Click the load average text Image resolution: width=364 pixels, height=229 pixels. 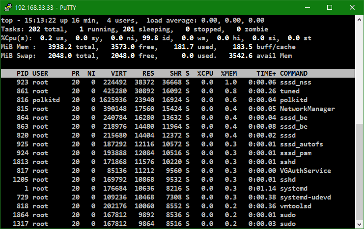click(205, 21)
